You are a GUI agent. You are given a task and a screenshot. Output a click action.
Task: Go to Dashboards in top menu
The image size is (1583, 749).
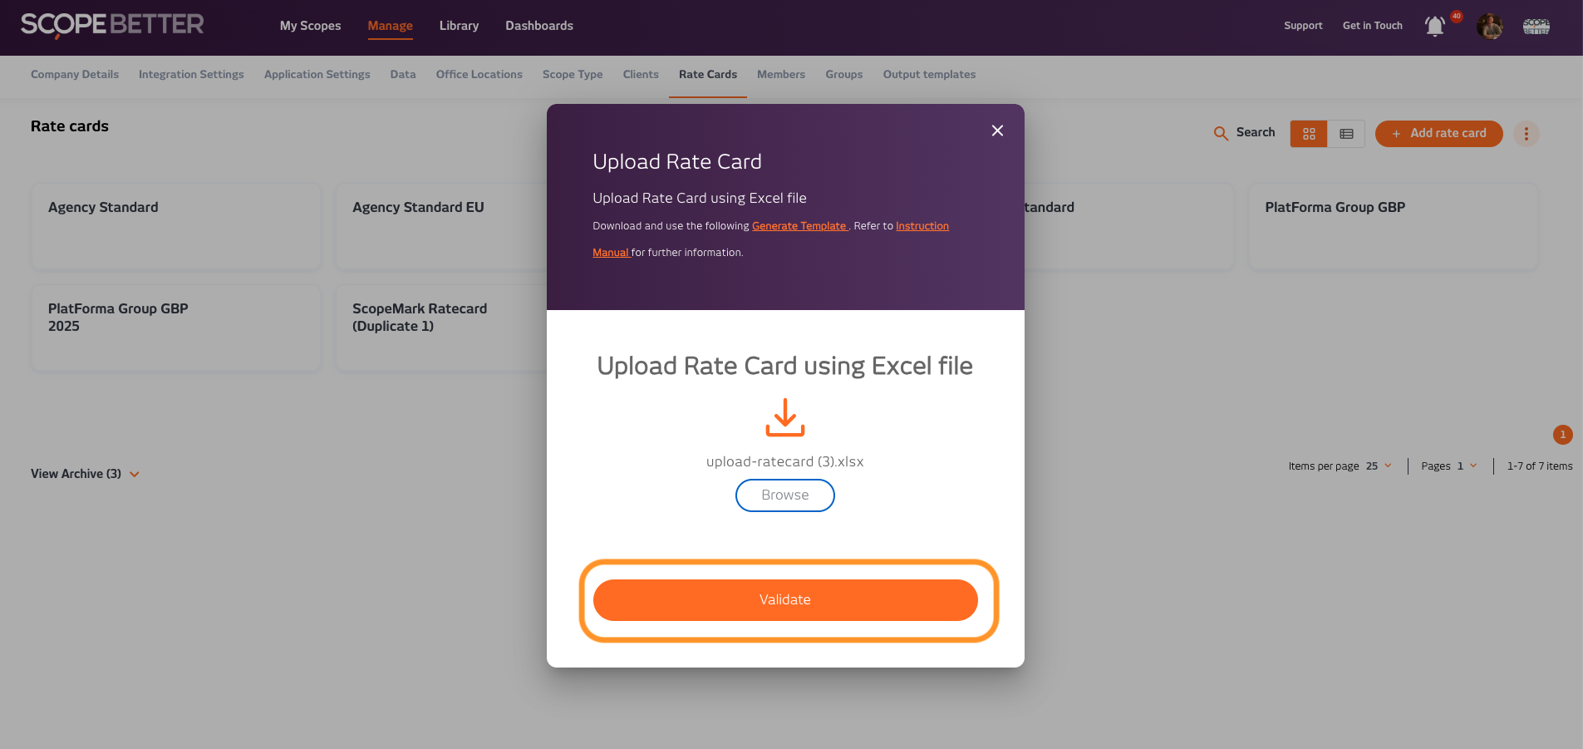click(538, 26)
